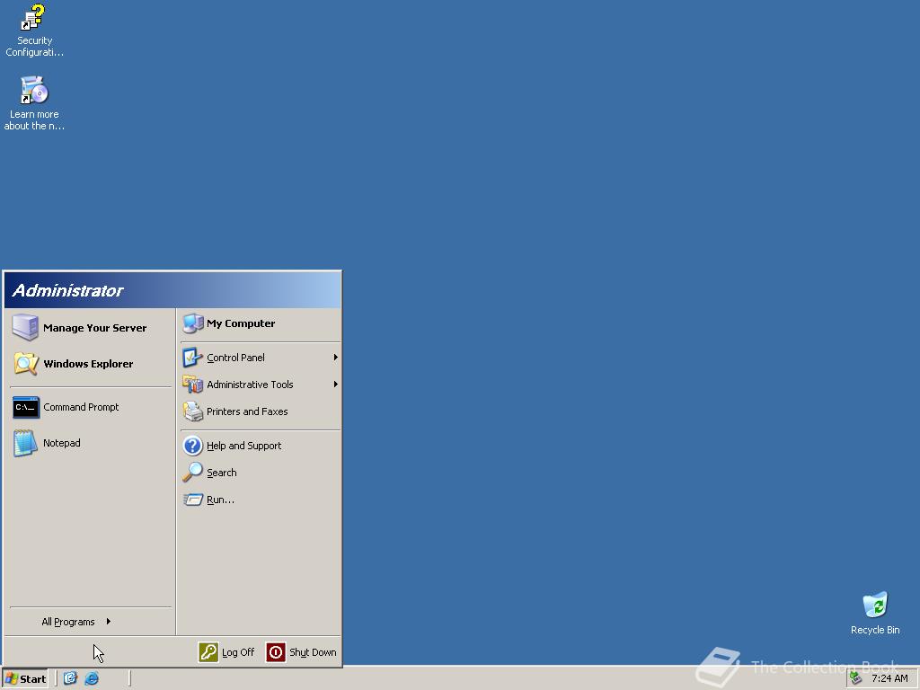Select Manage Your Server menu entry text
This screenshot has height=690, width=920.
[x=95, y=328]
